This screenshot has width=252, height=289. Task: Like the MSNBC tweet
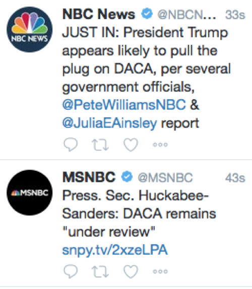[x=131, y=271]
